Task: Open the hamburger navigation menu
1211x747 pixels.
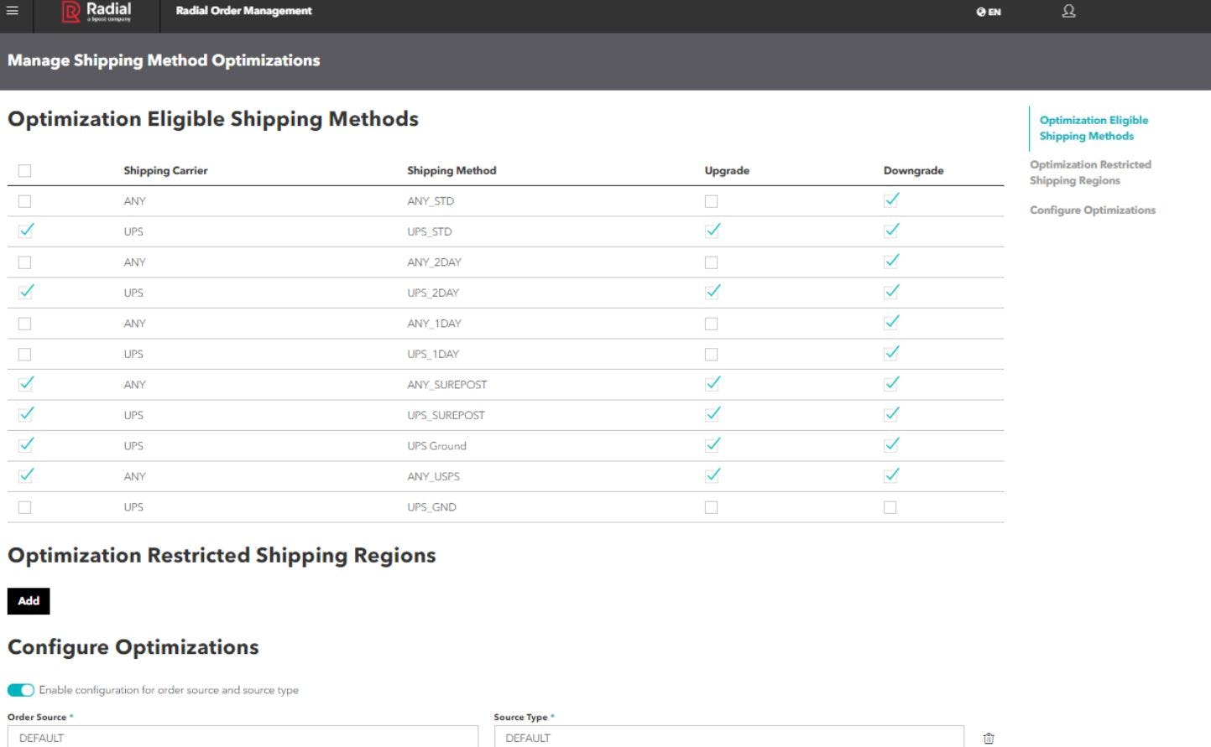Action: 14,11
